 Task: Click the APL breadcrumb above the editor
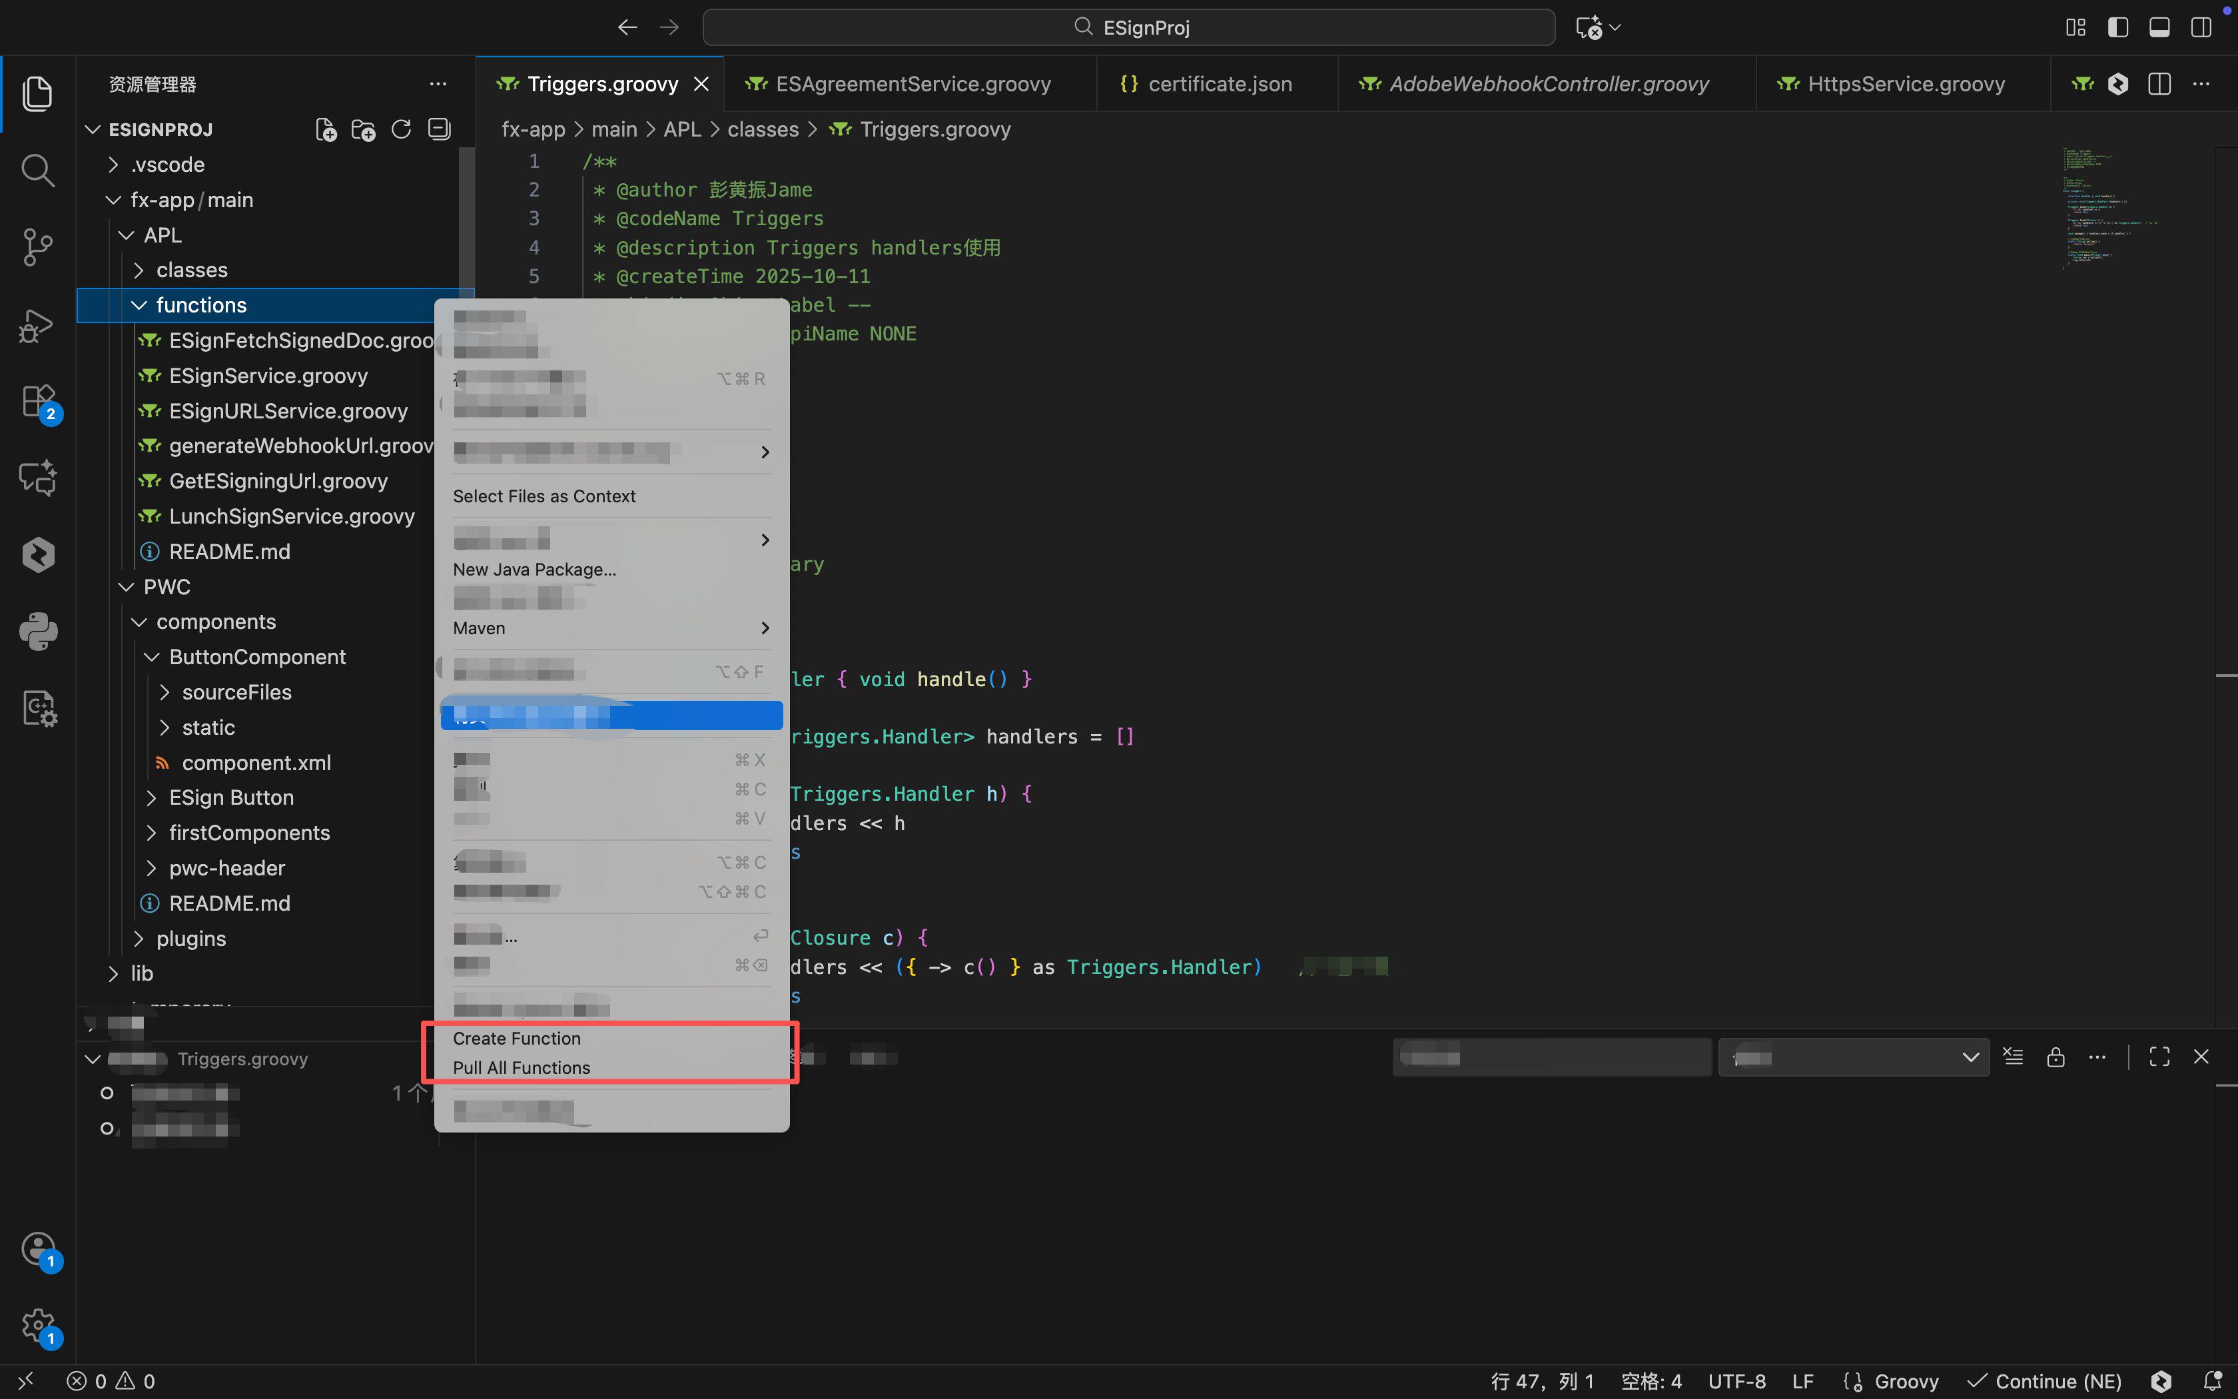click(681, 129)
